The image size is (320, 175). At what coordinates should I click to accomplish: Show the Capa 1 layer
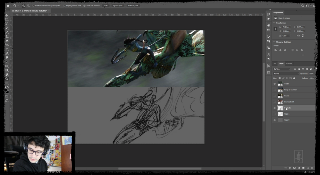coord(274,114)
